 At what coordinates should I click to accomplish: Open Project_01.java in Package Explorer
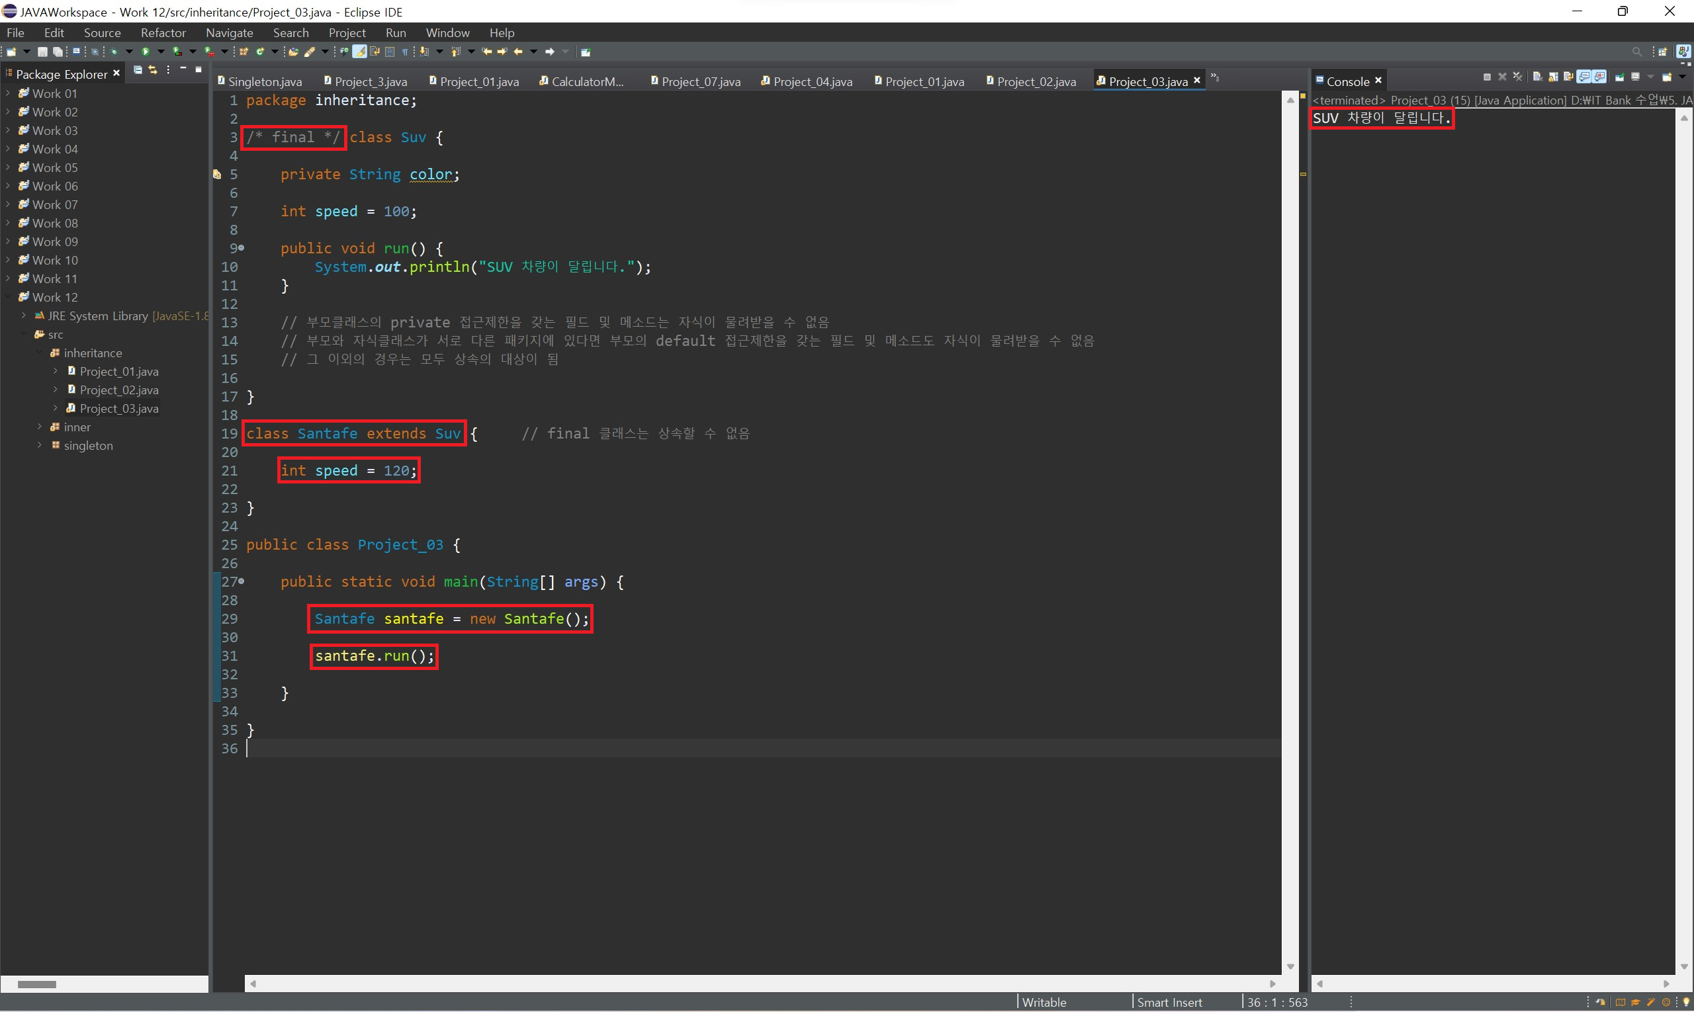(x=118, y=372)
